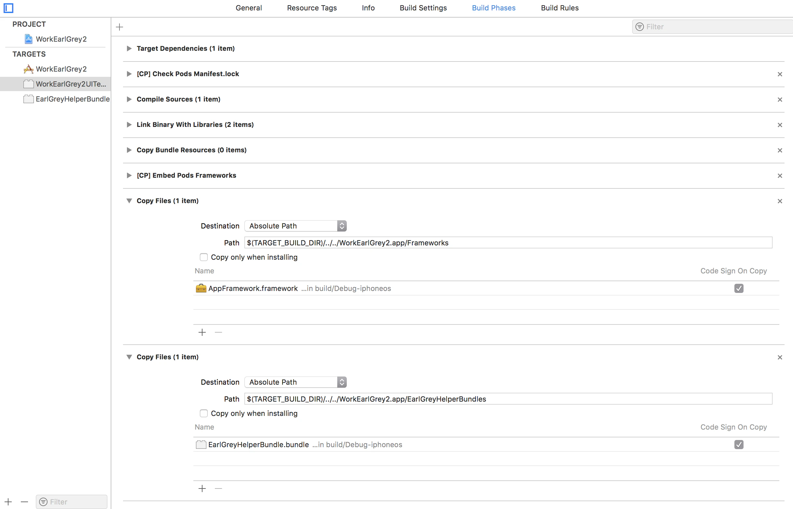Add a new build phase with plus icon
The height and width of the screenshot is (509, 793).
pos(120,27)
